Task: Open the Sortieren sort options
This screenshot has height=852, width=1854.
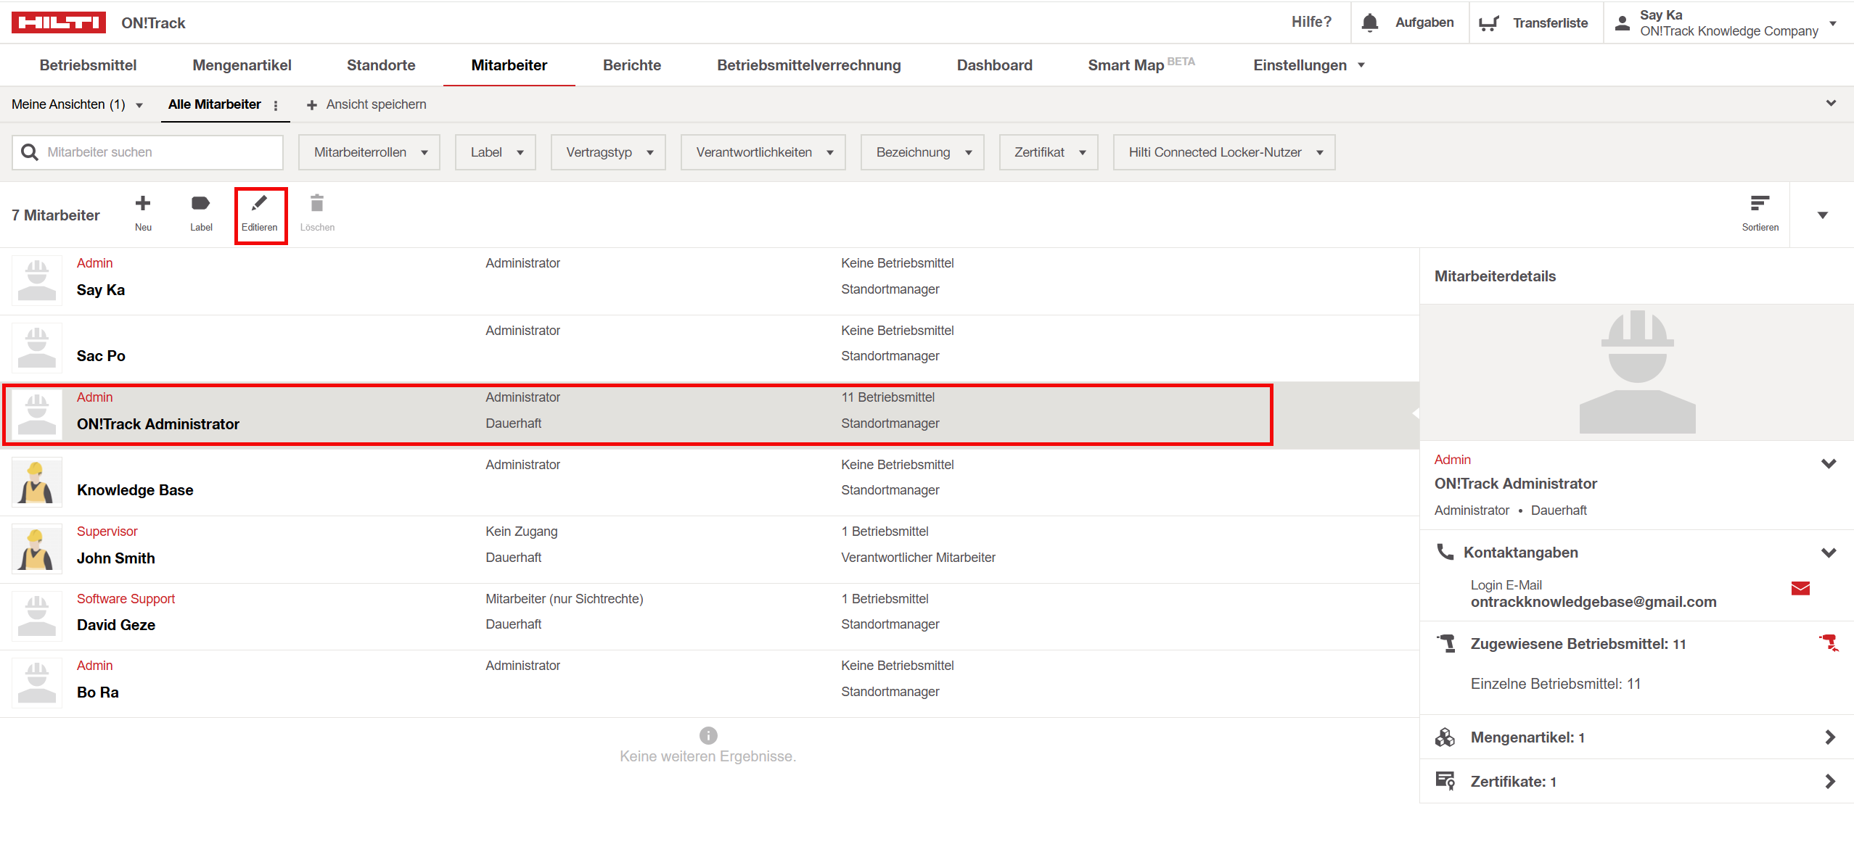Action: pyautogui.click(x=1760, y=213)
